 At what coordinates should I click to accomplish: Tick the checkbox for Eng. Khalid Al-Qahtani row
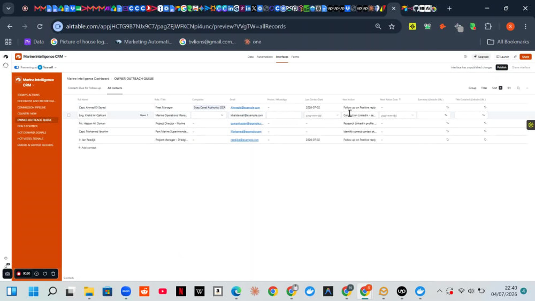coord(69,115)
